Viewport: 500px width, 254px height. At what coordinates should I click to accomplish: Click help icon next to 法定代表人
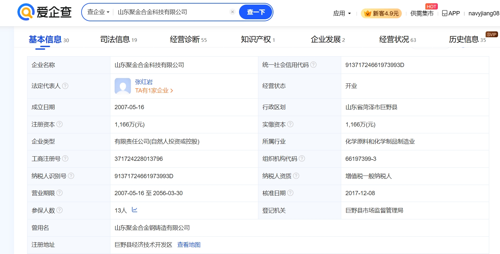click(65, 86)
